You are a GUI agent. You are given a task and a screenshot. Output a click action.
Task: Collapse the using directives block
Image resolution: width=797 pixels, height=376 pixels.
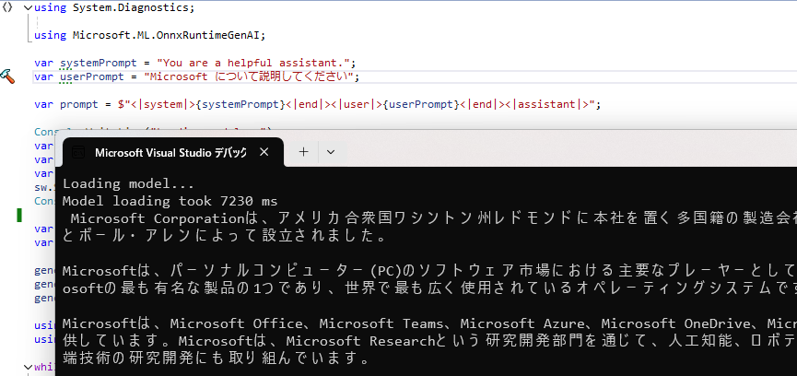click(x=28, y=8)
